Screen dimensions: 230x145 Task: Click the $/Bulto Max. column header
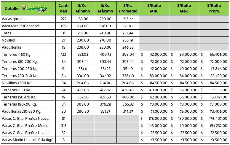click(184, 8)
